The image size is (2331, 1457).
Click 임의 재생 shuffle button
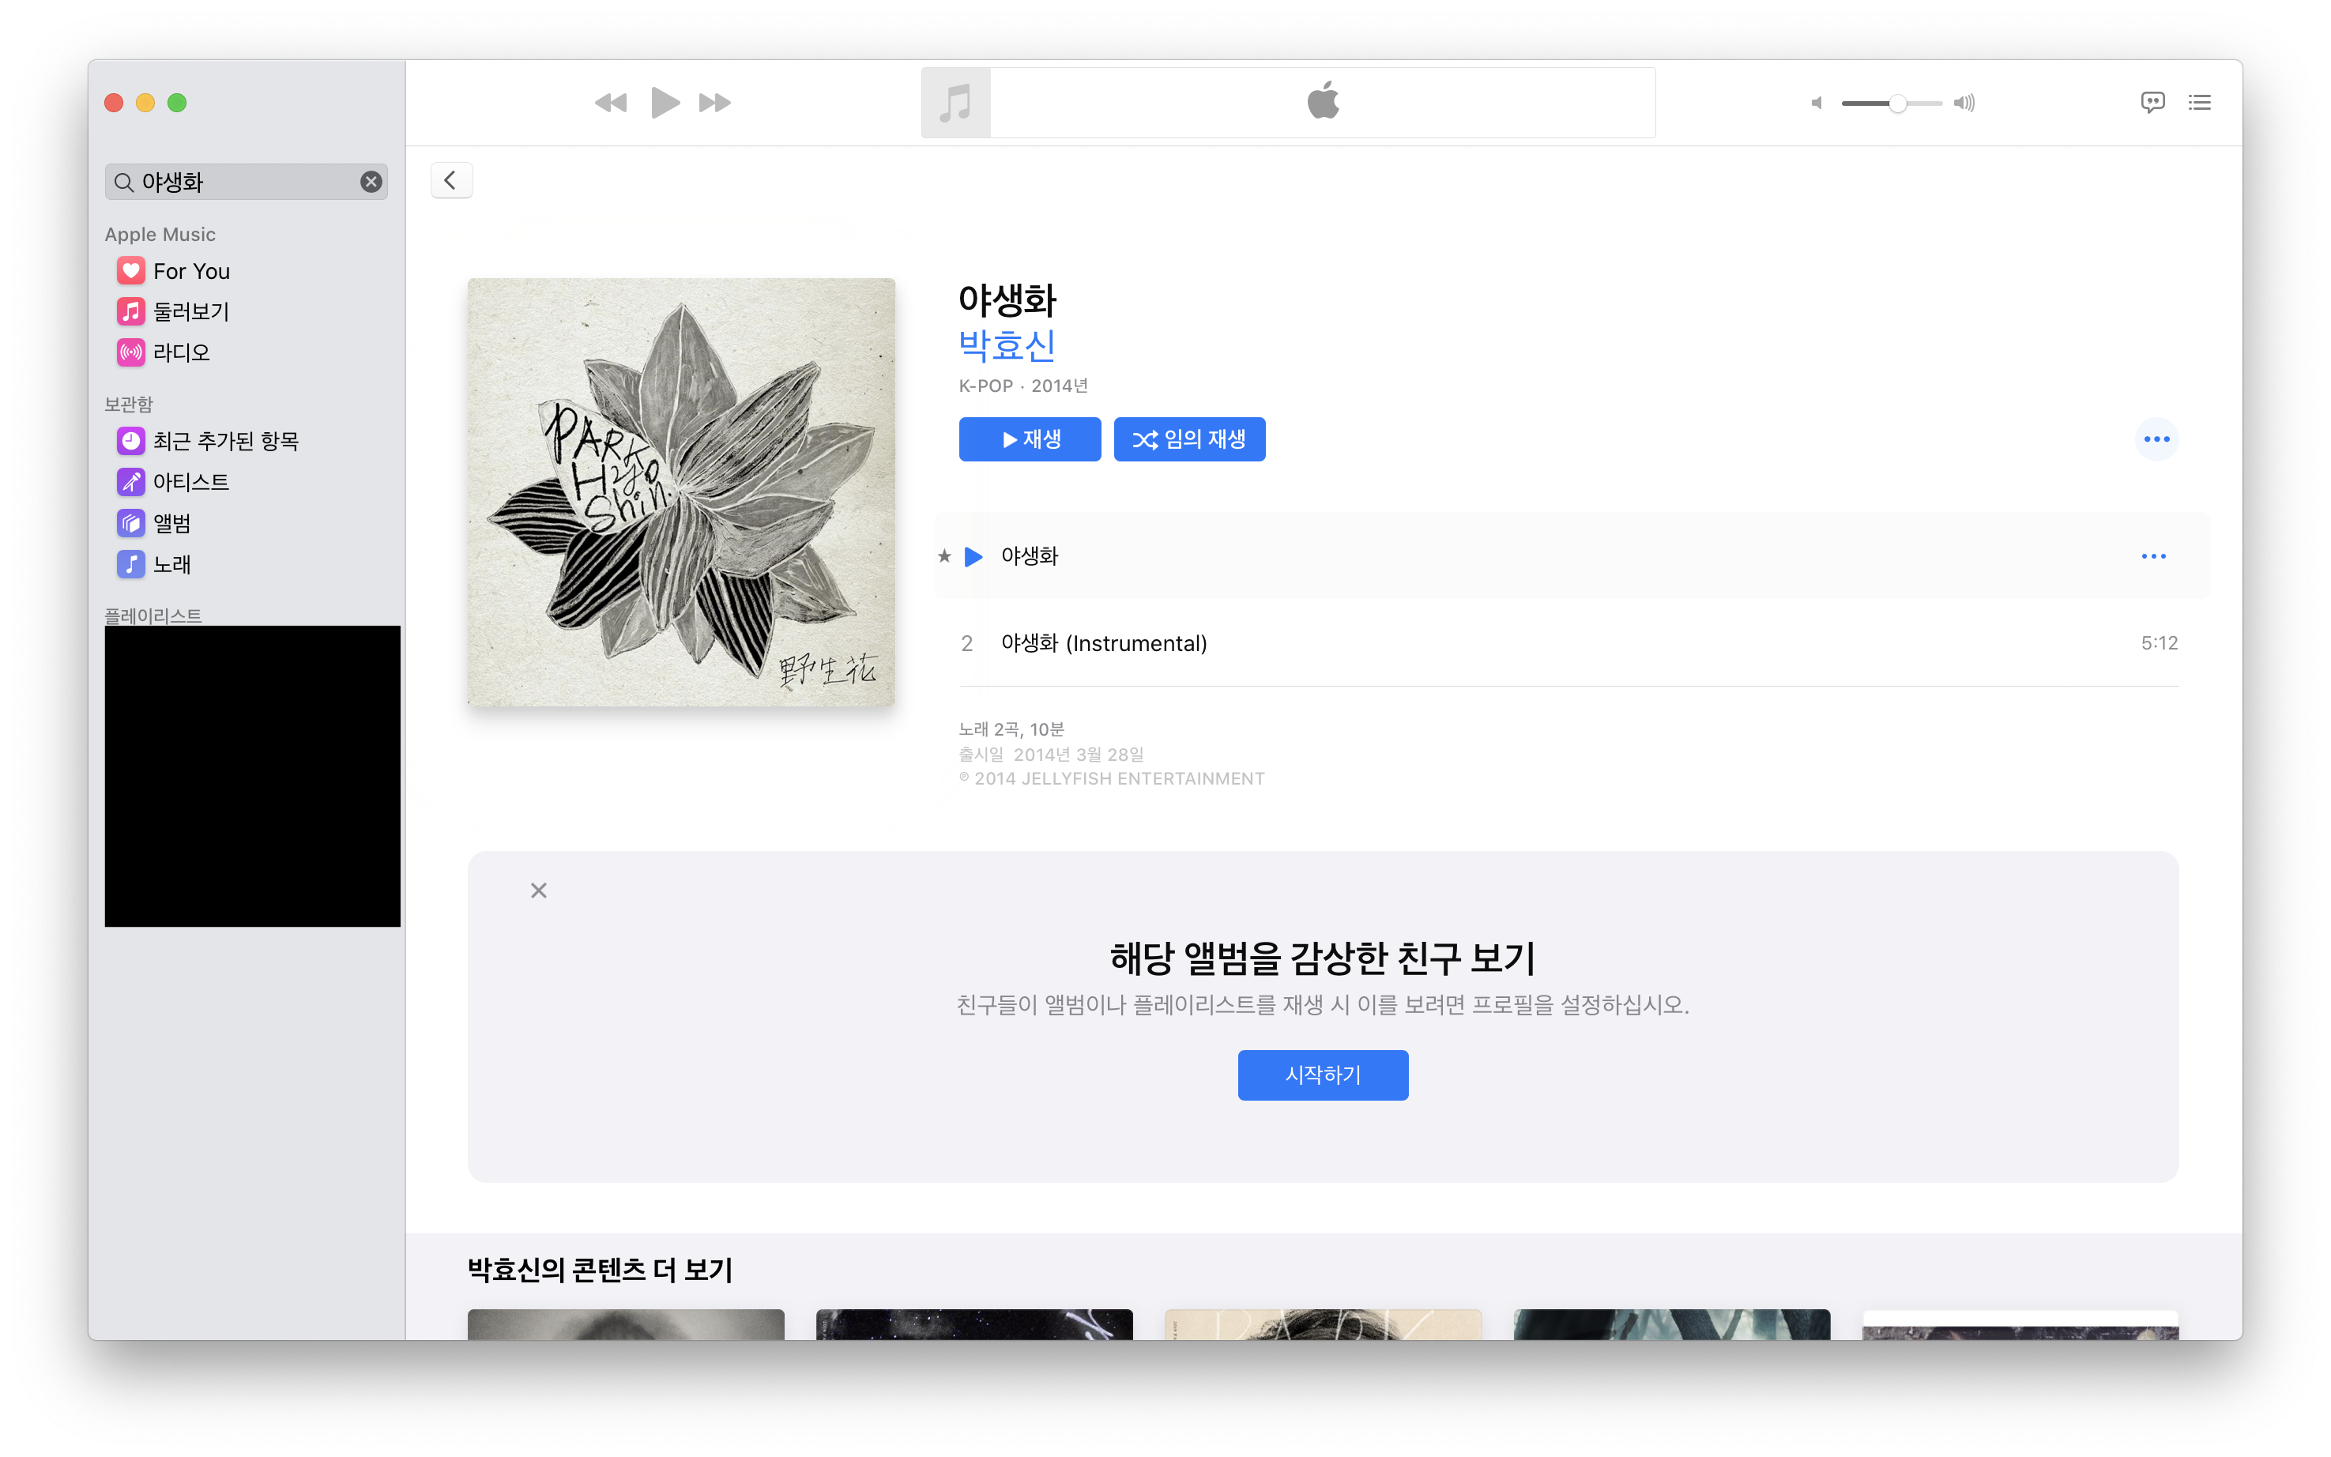[x=1189, y=439]
